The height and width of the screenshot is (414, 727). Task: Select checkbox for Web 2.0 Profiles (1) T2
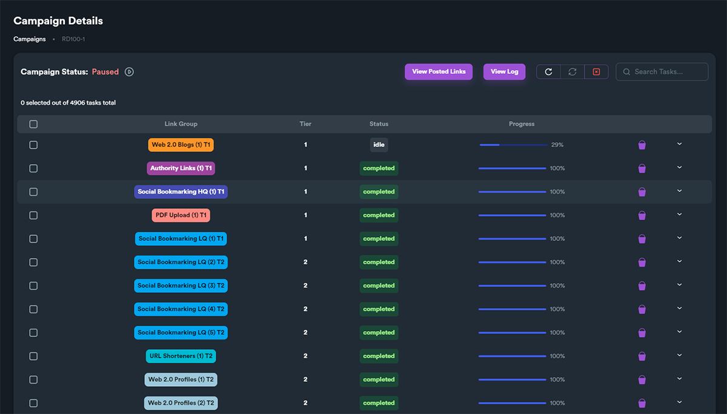tap(33, 379)
